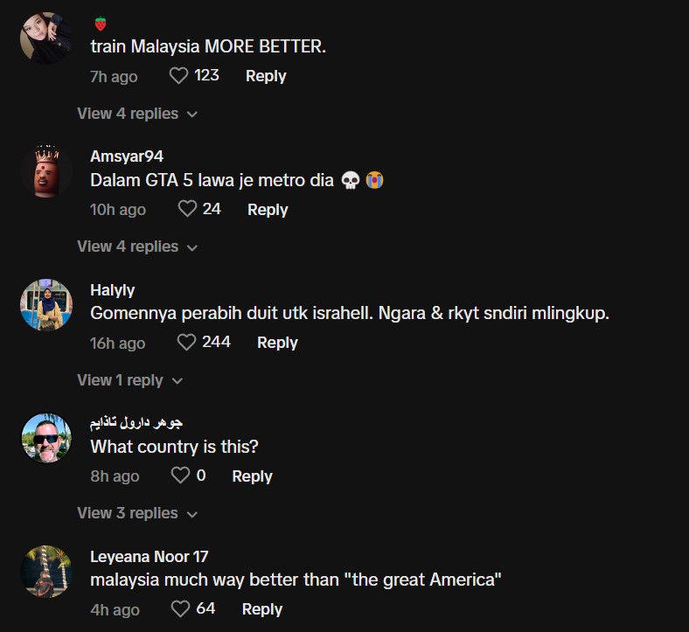Open Halyly username link

(x=112, y=290)
